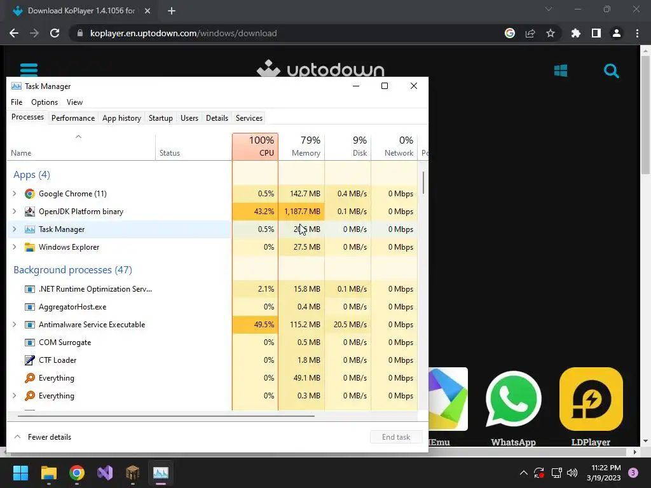
Task: Click the Google Chrome process icon
Action: coord(29,194)
